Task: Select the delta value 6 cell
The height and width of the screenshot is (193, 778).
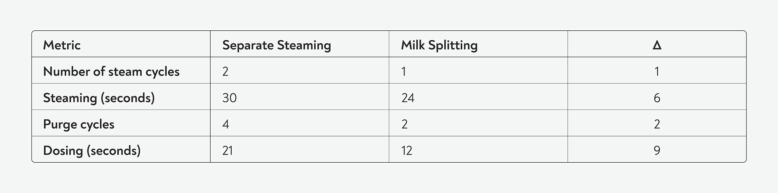Action: (x=657, y=98)
